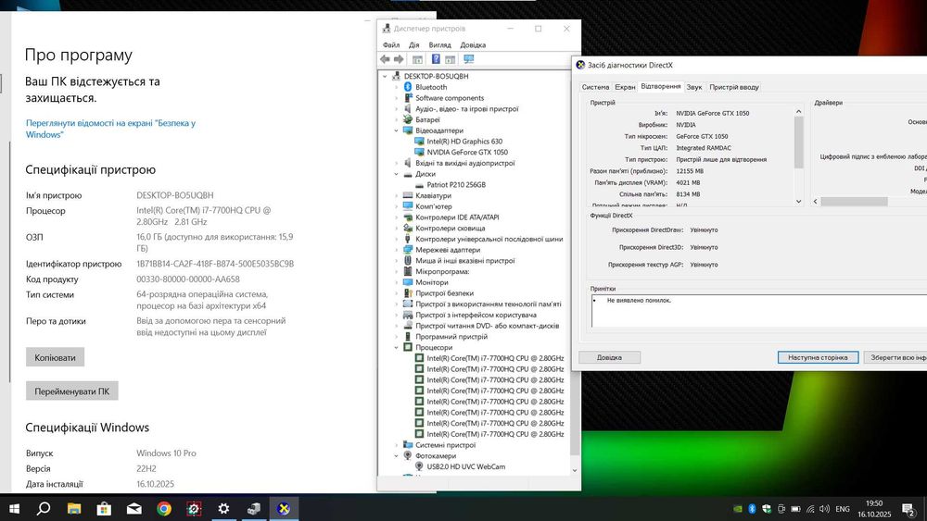This screenshot has width=927, height=521.
Task: Select Intel(R) HD Graphics 630 tree item
Action: 464,142
